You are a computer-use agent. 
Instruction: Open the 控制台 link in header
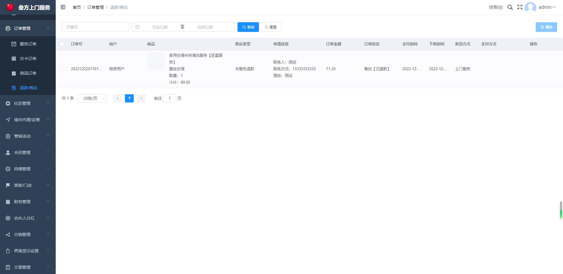(496, 7)
